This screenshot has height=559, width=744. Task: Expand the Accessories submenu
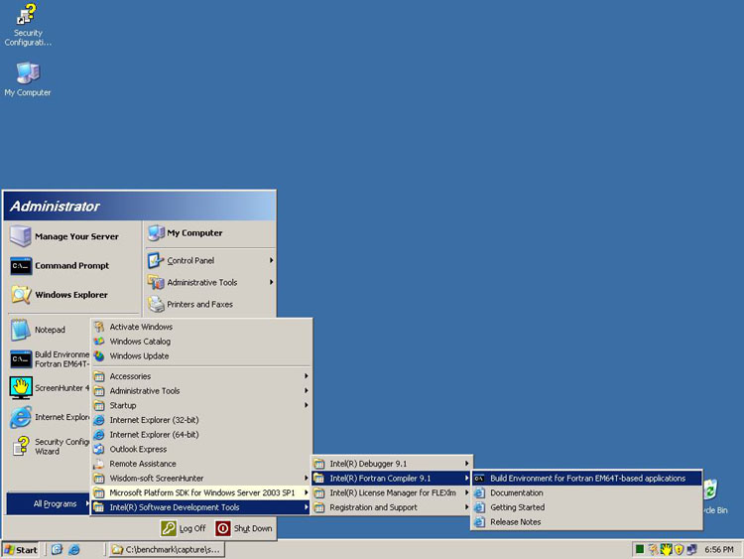[200, 376]
